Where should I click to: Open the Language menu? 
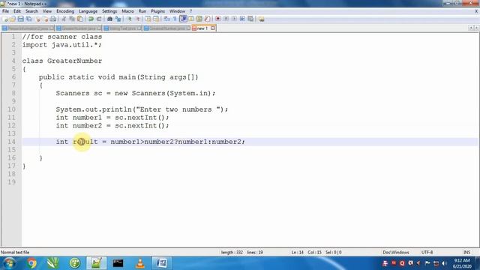pos(88,11)
